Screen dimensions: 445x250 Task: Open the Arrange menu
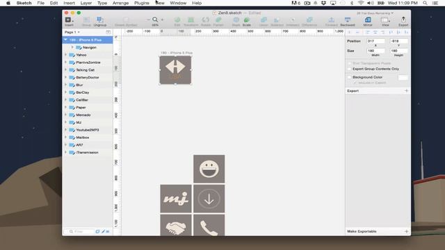coord(120,3)
